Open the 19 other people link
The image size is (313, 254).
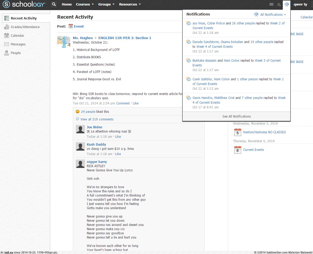click(x=261, y=42)
